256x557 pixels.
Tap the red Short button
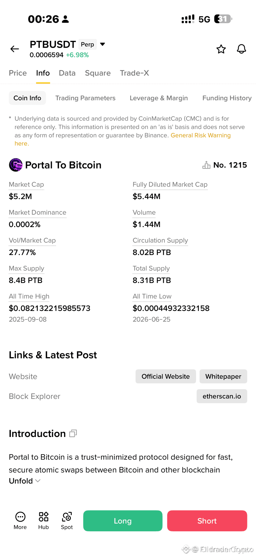pos(207,521)
